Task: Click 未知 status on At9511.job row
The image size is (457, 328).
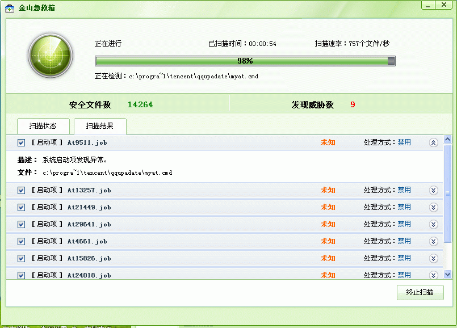Action: coord(328,142)
